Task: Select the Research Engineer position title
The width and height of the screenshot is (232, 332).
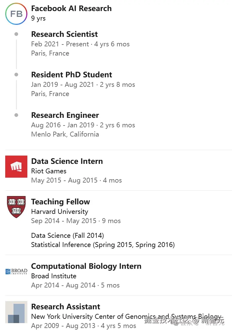Action: click(x=65, y=115)
